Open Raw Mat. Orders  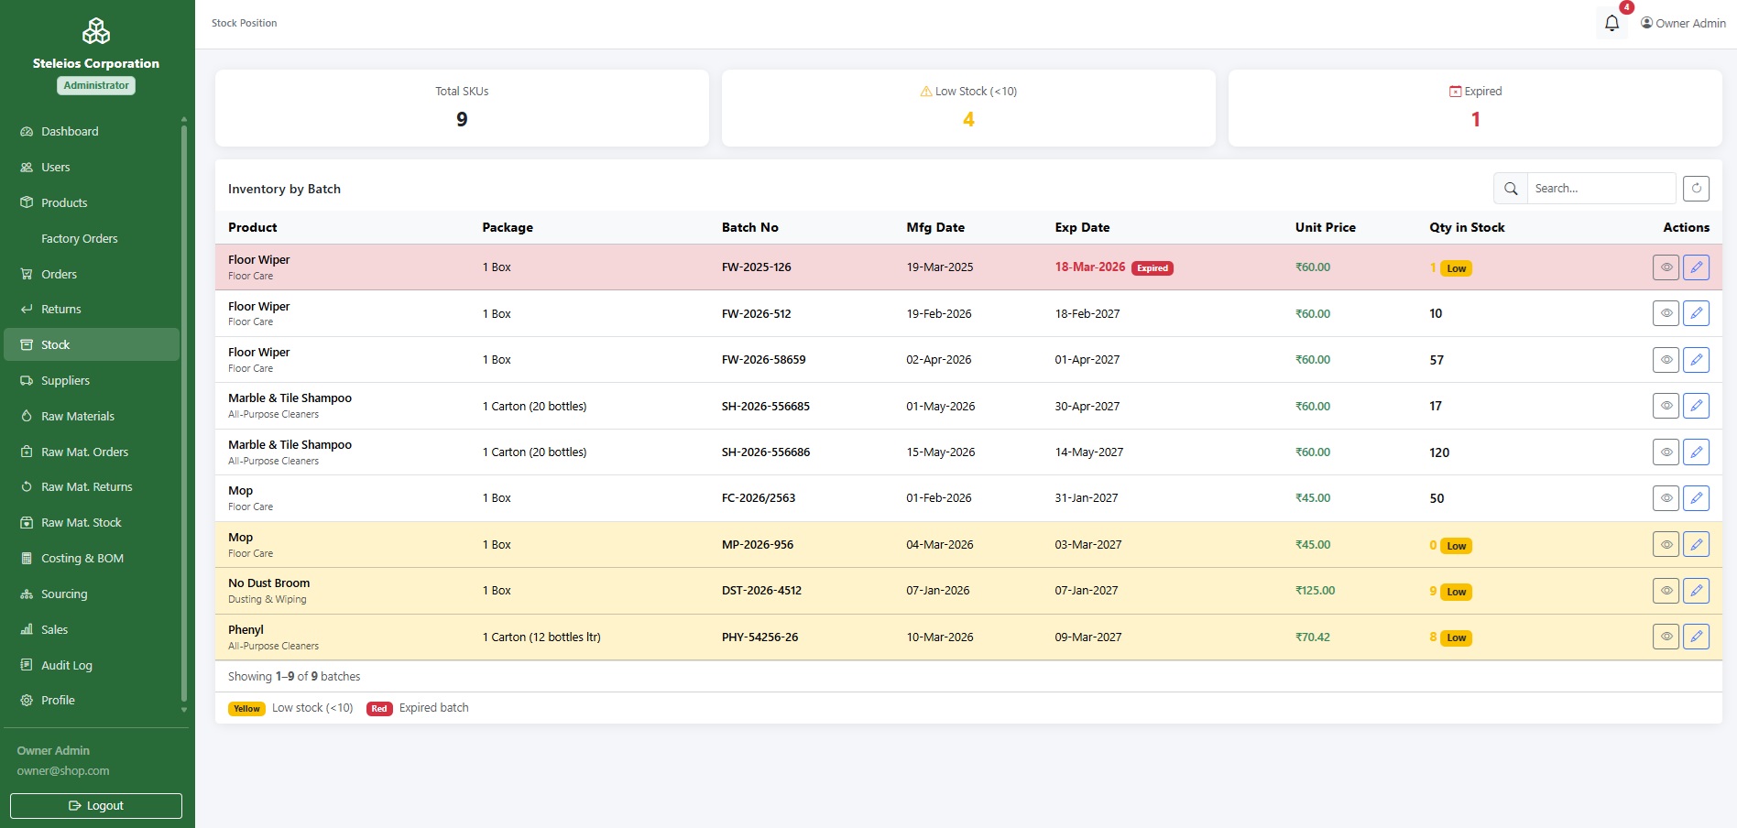92,452
